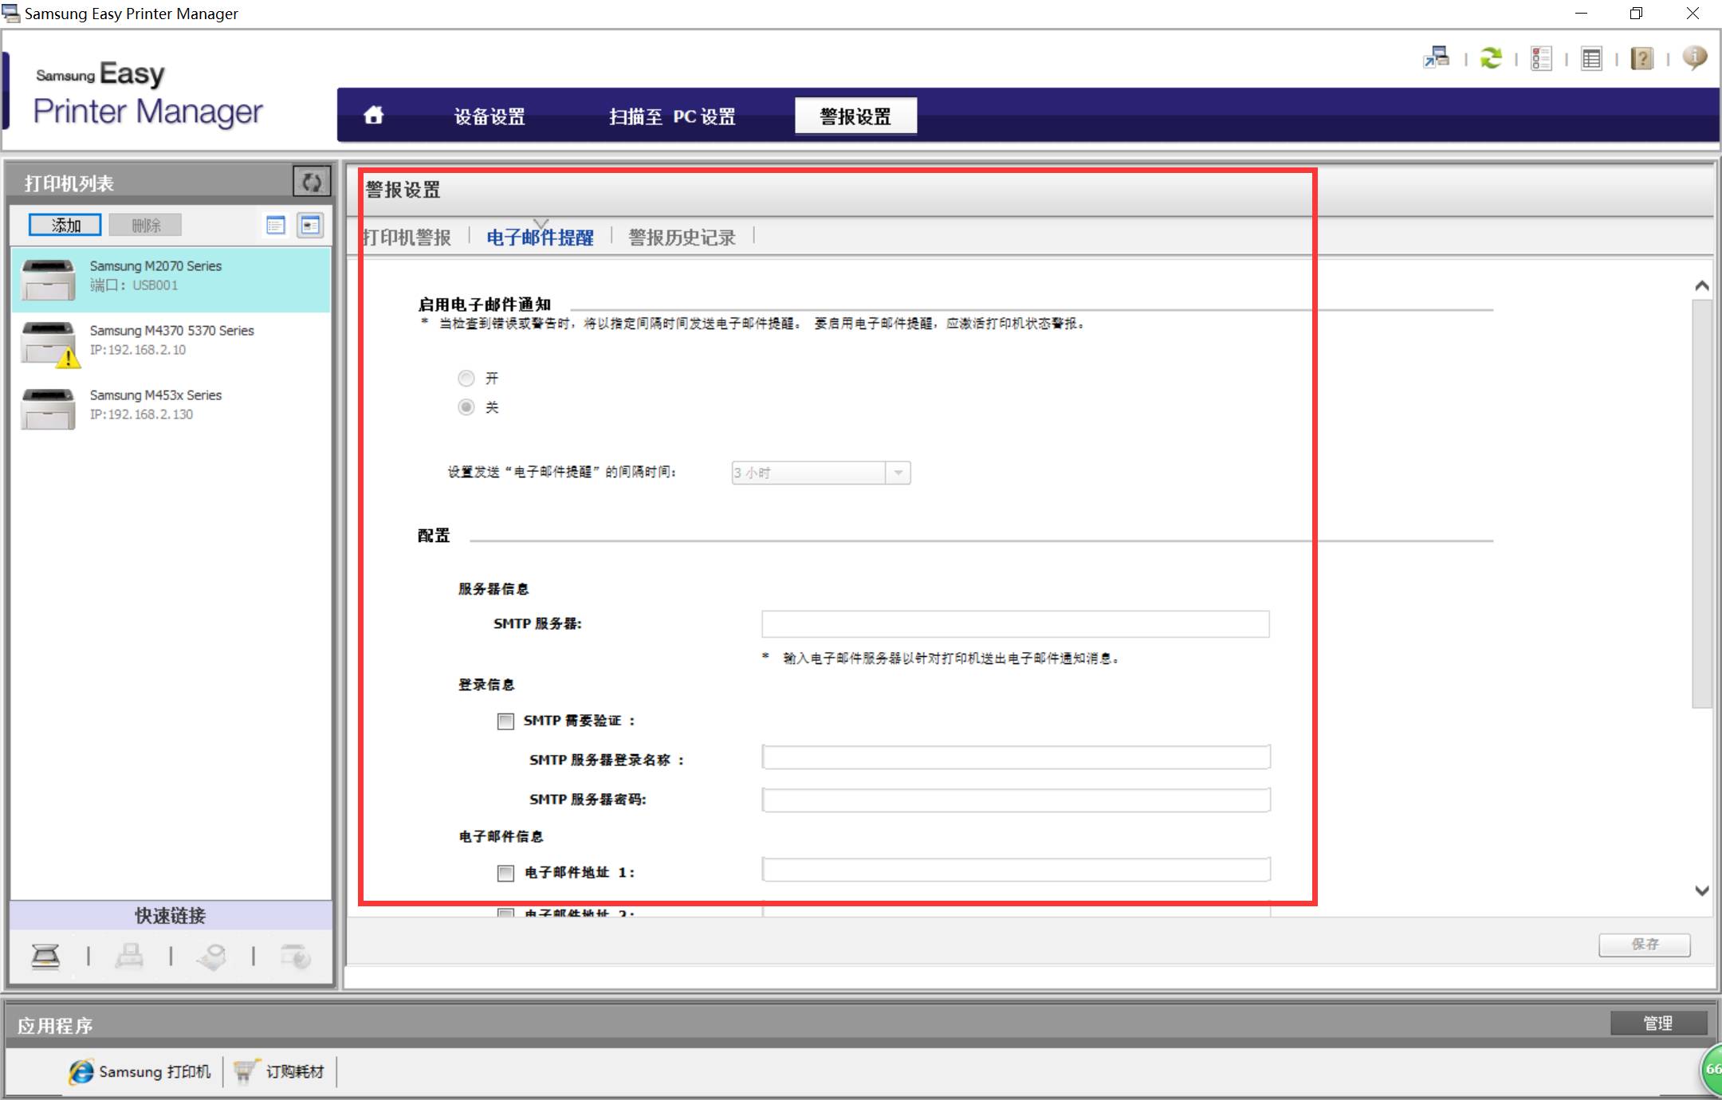Select the 警报设置 tab
The height and width of the screenshot is (1100, 1722).
pyautogui.click(x=855, y=116)
